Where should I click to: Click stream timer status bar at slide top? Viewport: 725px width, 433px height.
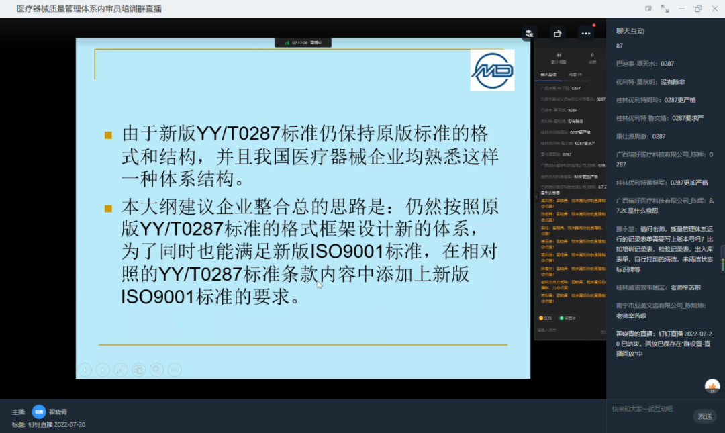click(x=303, y=42)
